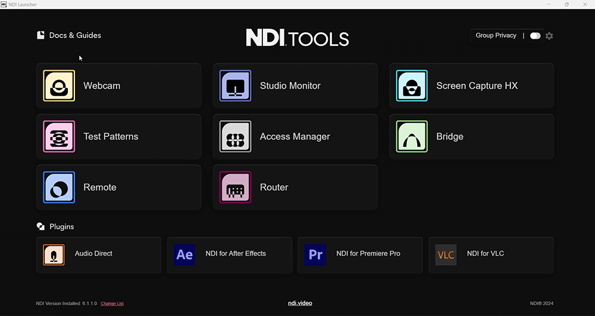Image resolution: width=595 pixels, height=316 pixels.
Task: Open Access Manager icon
Action: pyautogui.click(x=235, y=136)
